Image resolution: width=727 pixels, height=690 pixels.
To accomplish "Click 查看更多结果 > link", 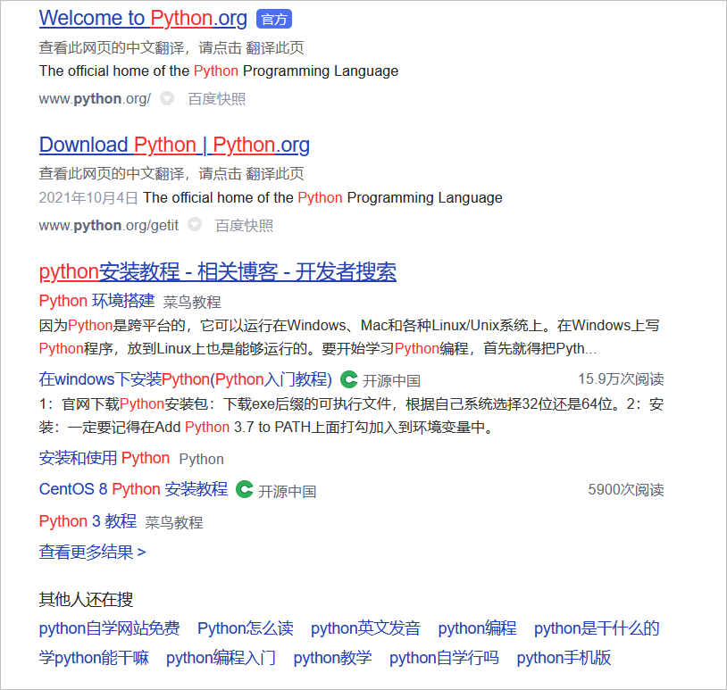I will (92, 553).
